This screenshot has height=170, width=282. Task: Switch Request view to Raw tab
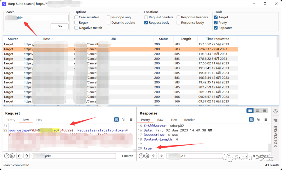[x=26, y=120]
